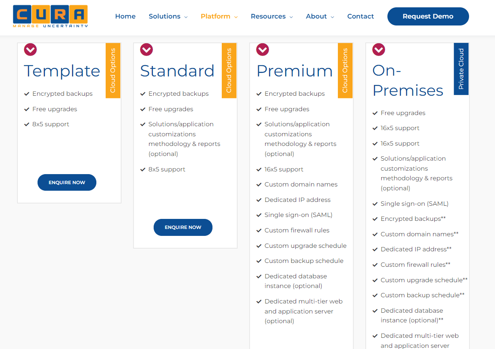Open the Resources dropdown in navigation
Viewport: 495px width, 349px height.
[x=272, y=16]
